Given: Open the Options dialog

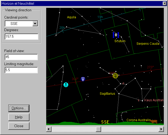Looking at the screenshot, I should [19, 108].
